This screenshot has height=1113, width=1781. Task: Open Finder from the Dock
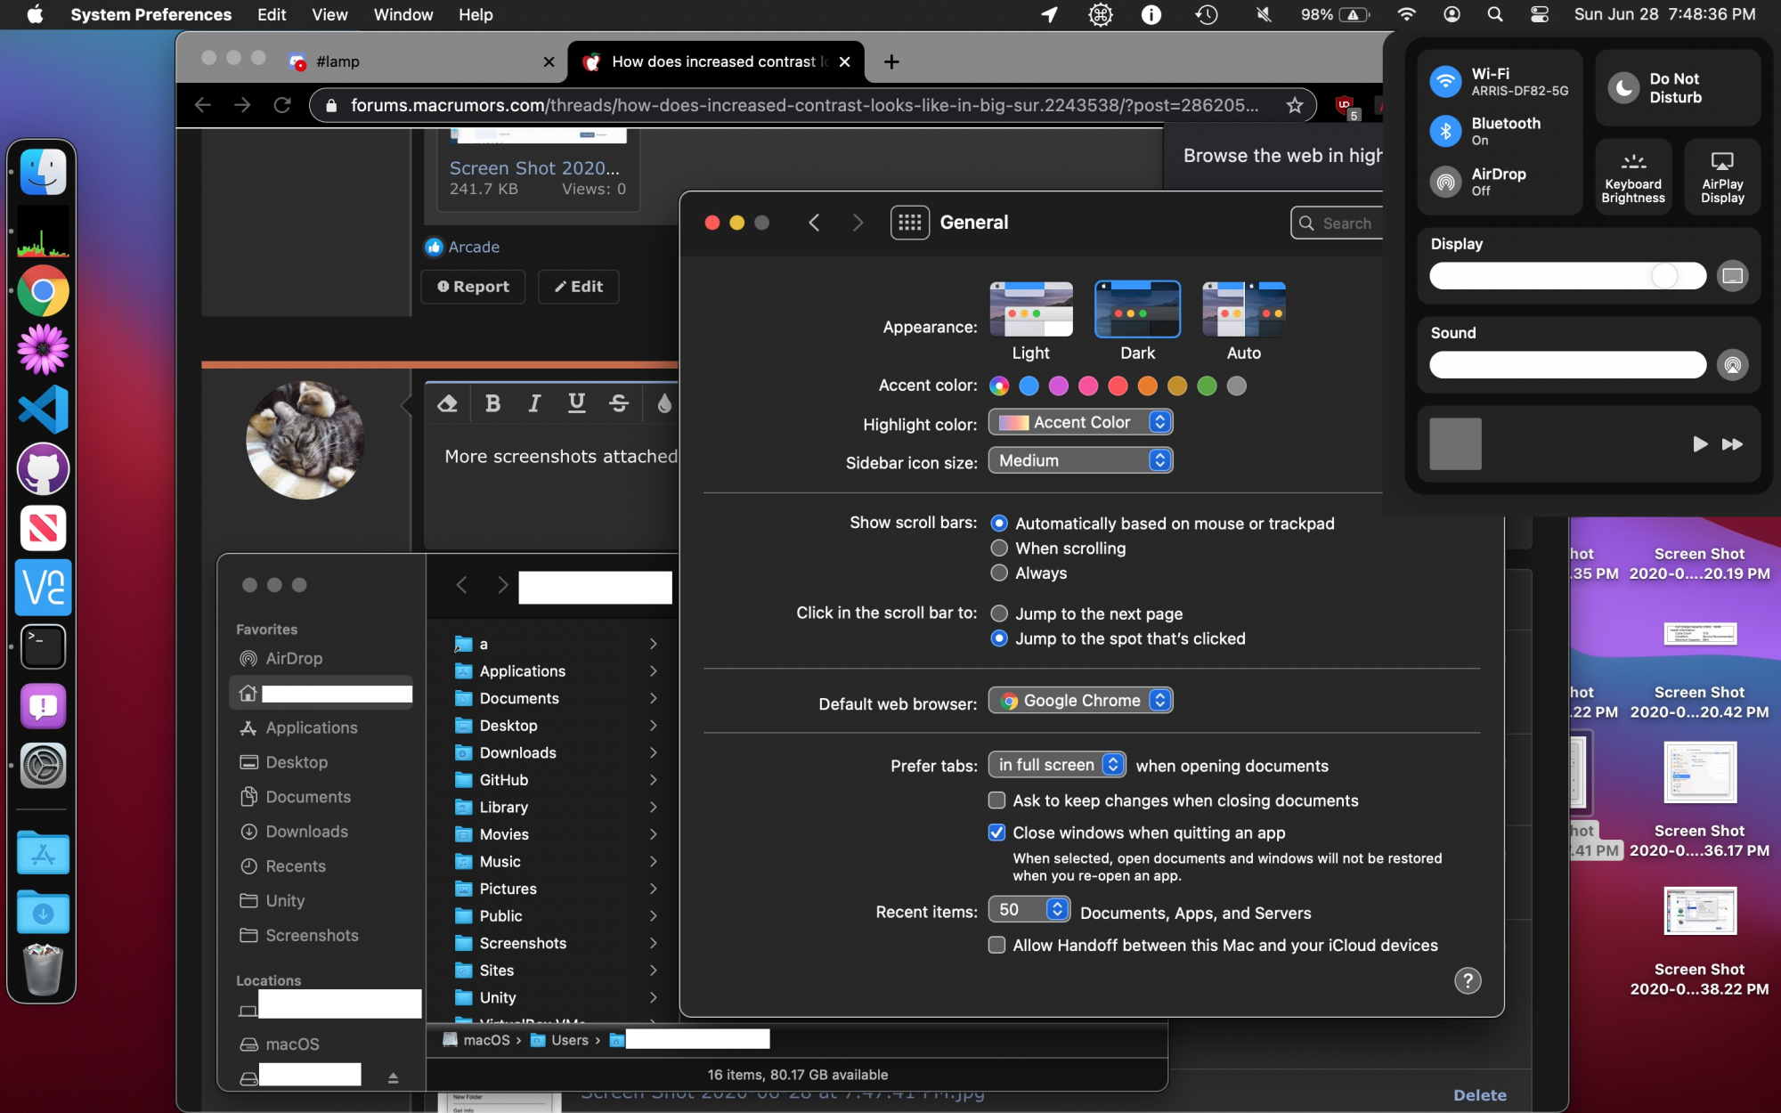(x=43, y=171)
